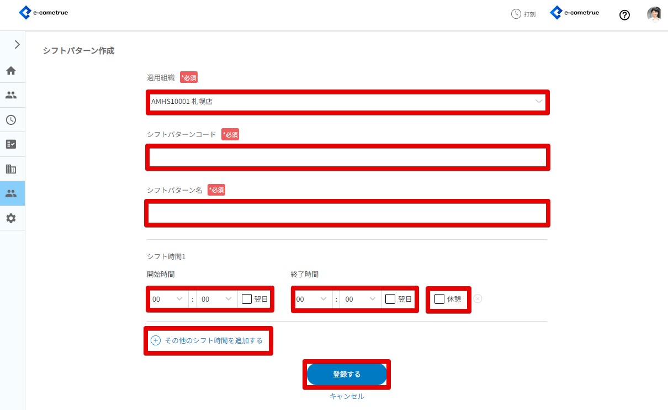
Task: Click the help question mark icon
Action: click(x=624, y=15)
